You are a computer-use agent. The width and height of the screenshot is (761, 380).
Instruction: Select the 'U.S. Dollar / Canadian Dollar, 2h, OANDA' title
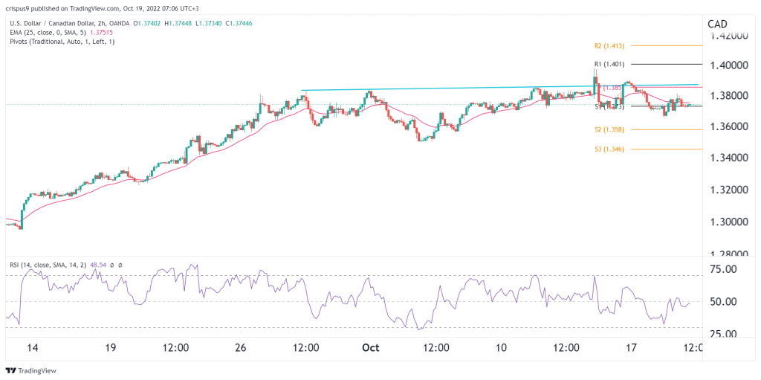click(69, 23)
